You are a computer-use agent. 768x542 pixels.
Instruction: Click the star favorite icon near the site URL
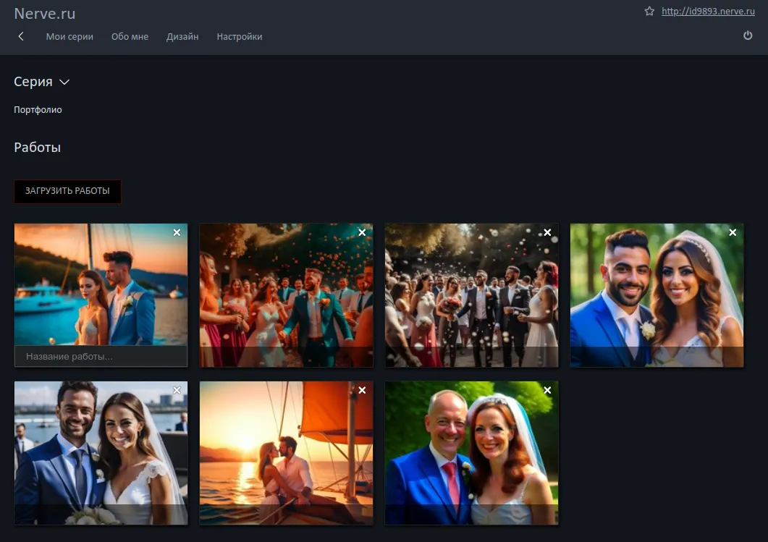[649, 12]
